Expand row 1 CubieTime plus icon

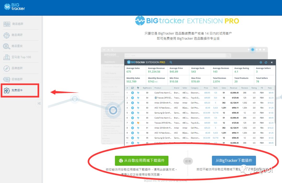pyautogui.click(x=132, y=93)
